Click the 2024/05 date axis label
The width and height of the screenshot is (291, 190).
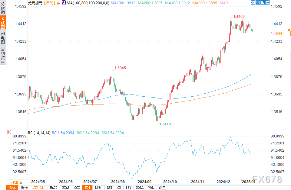point(38,182)
